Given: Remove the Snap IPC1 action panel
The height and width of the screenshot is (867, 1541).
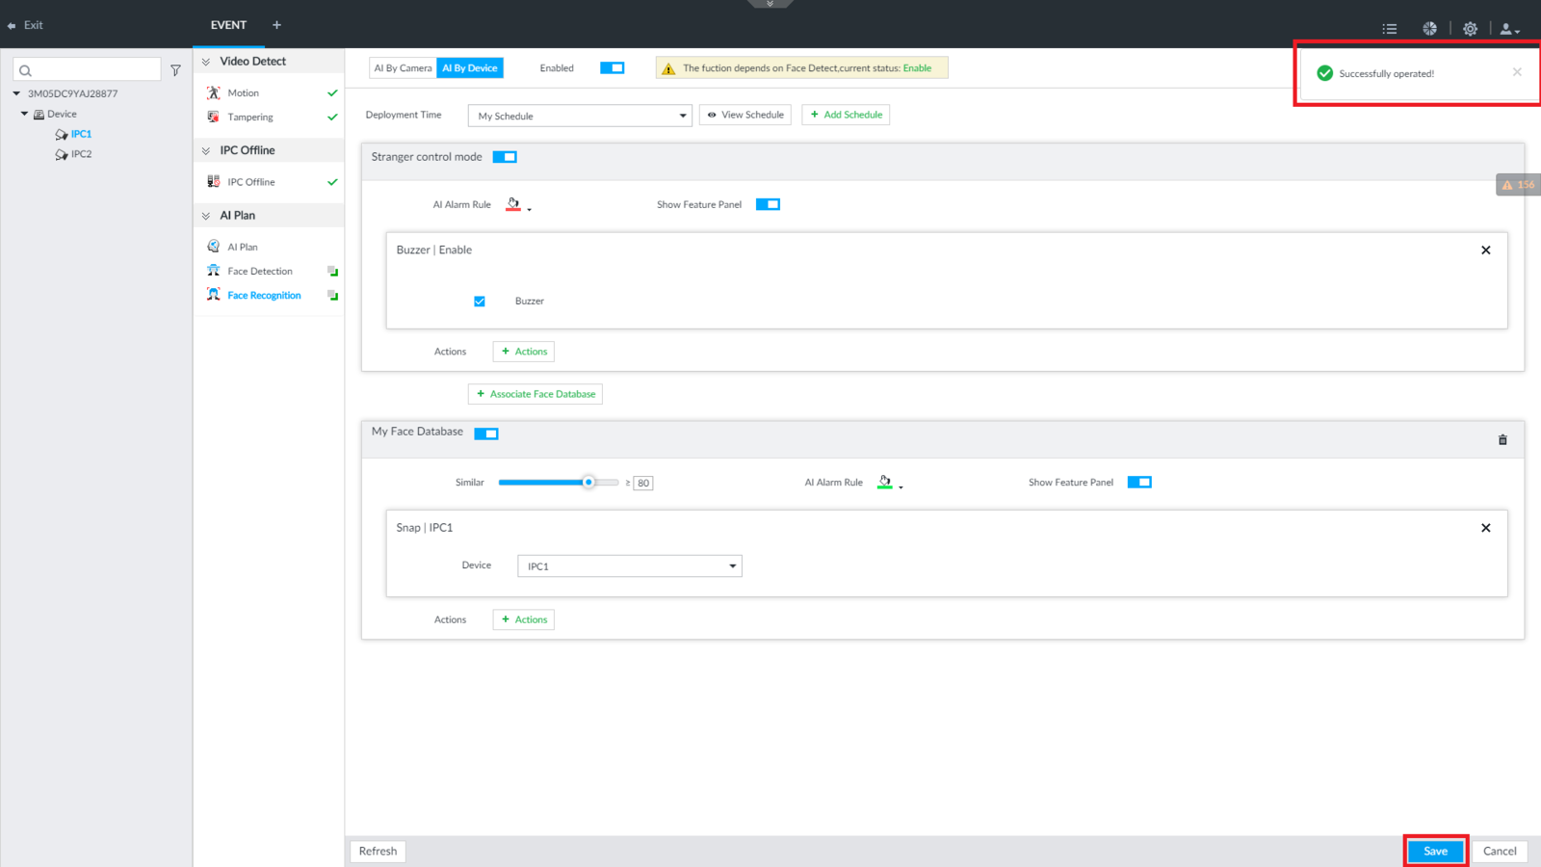Looking at the screenshot, I should point(1485,528).
